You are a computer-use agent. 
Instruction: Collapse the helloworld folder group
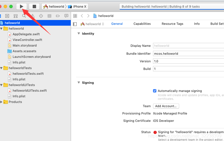(1, 28)
